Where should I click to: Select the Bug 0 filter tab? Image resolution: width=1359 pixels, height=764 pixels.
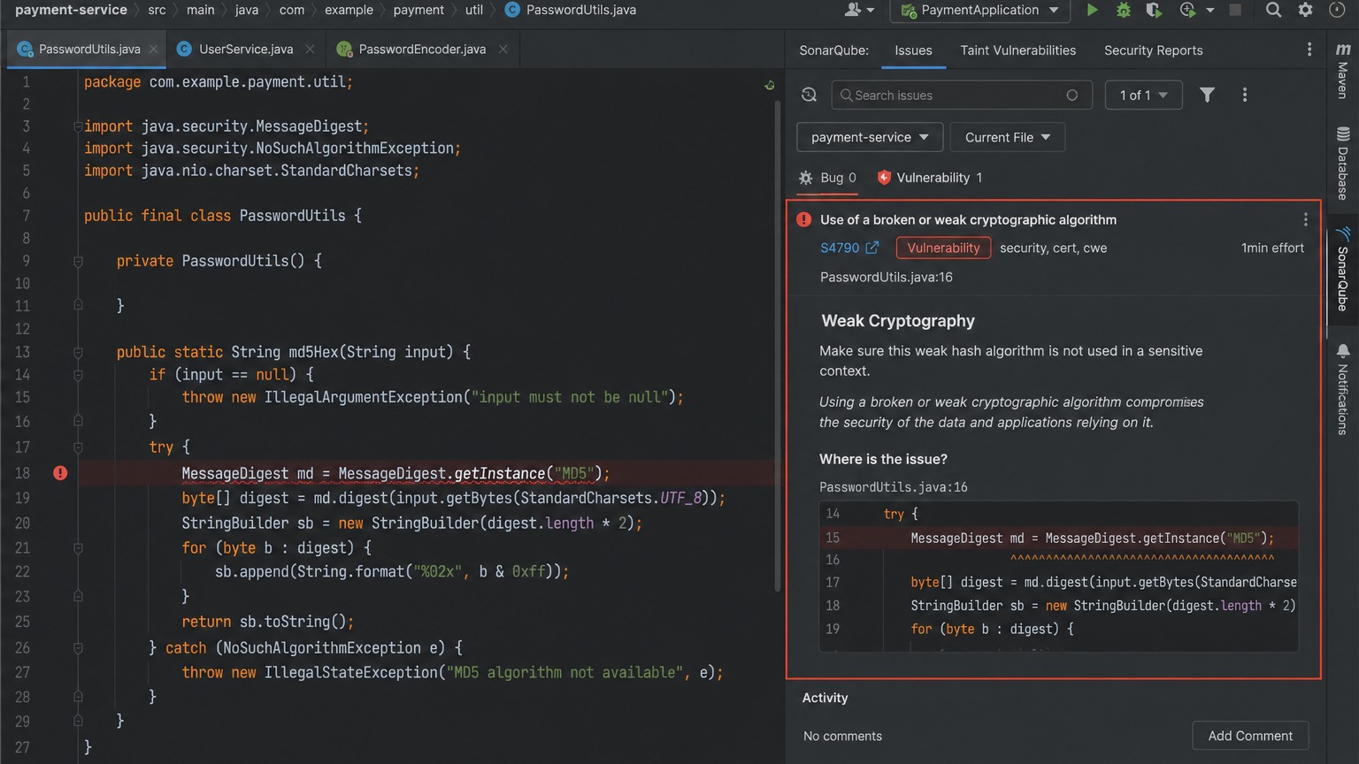pyautogui.click(x=827, y=178)
